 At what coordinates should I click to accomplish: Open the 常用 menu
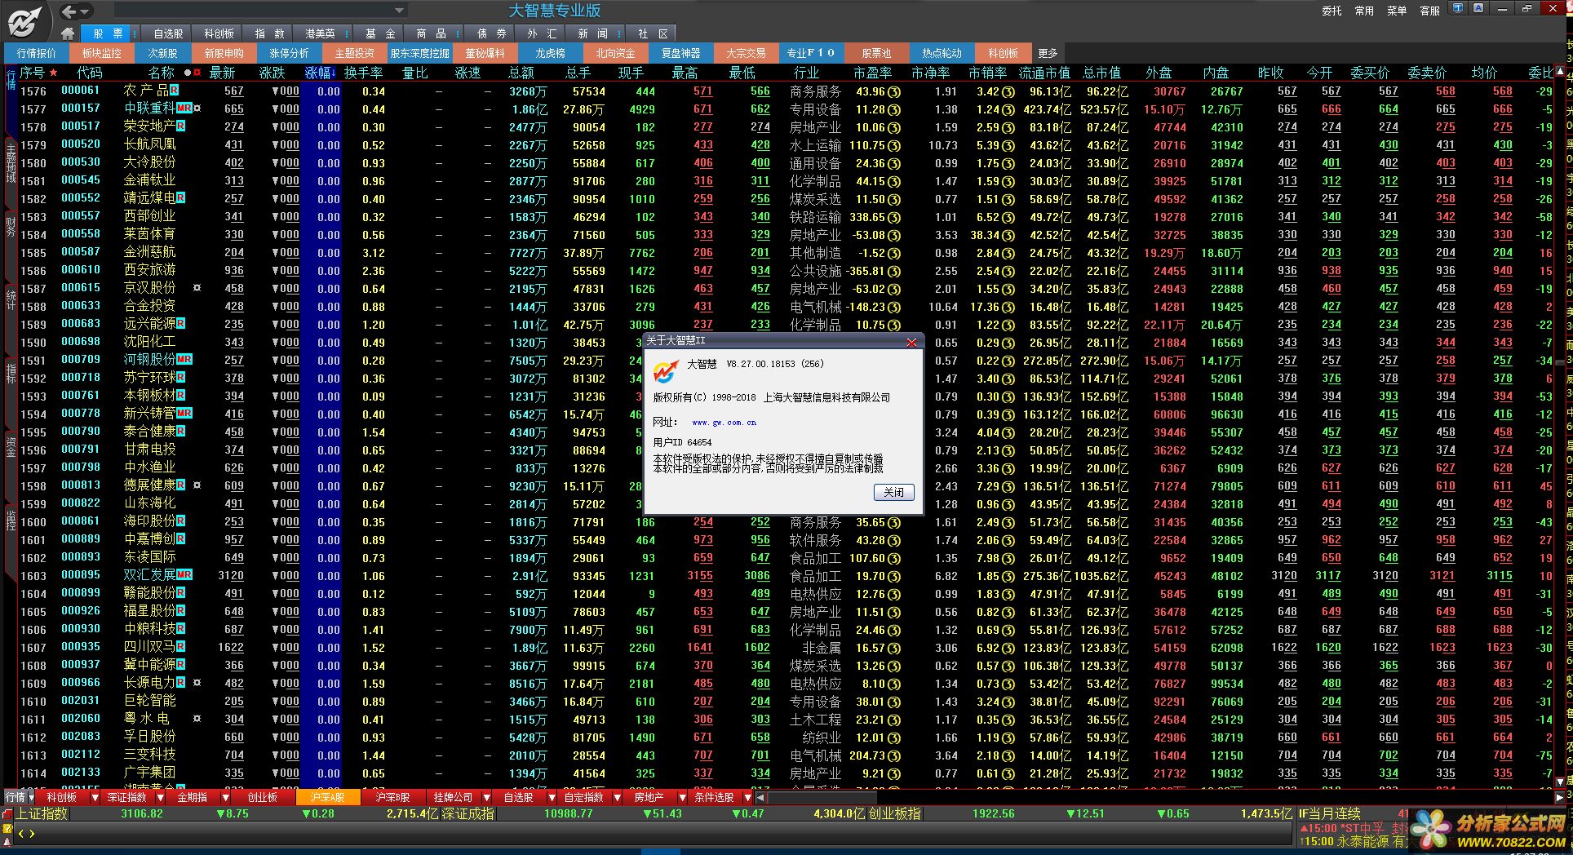[x=1364, y=11]
